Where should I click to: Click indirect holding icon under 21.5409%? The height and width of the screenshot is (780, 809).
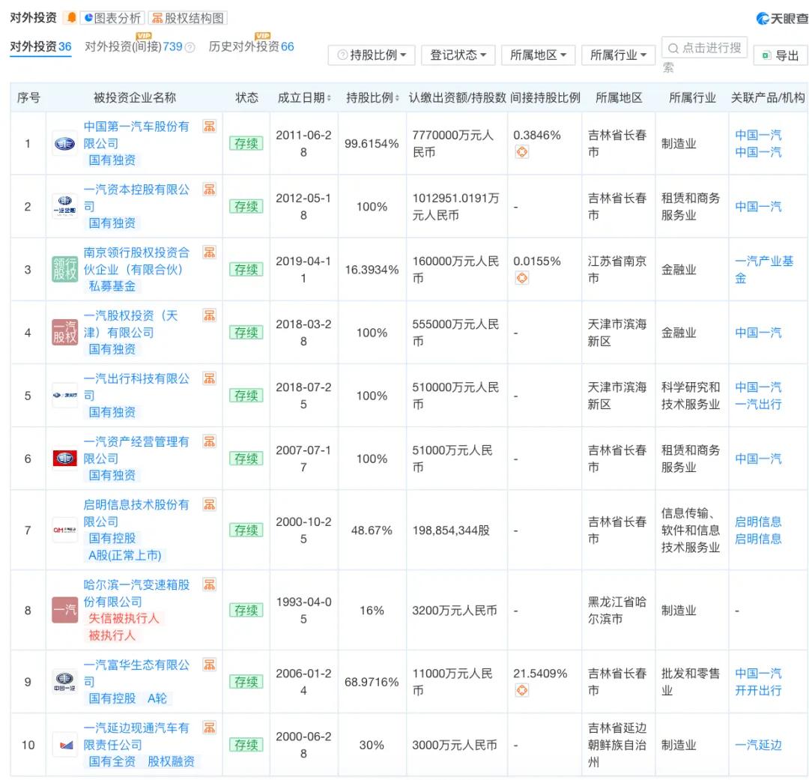click(x=521, y=690)
